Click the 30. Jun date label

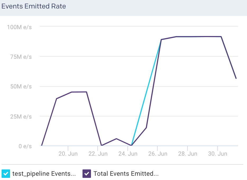point(218,154)
